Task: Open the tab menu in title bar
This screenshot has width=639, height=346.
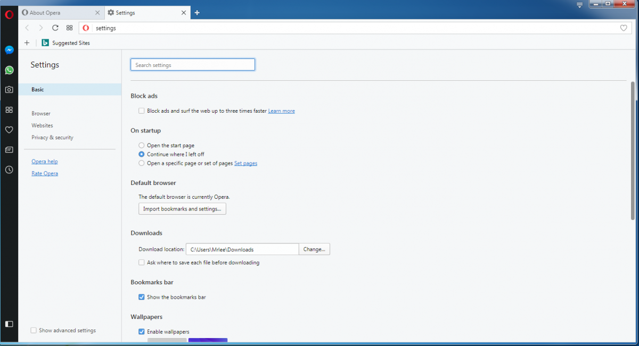Action: (x=579, y=5)
